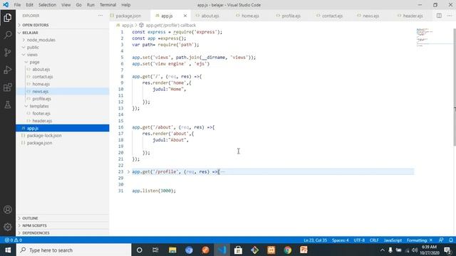Open XAMPP from taskbar
Viewport: 456px width, 256px height.
click(x=271, y=250)
